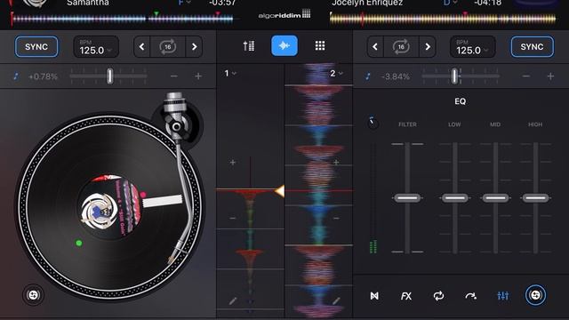Zoom in the deck 2 waveform
The width and height of the screenshot is (569, 320).
[336, 162]
